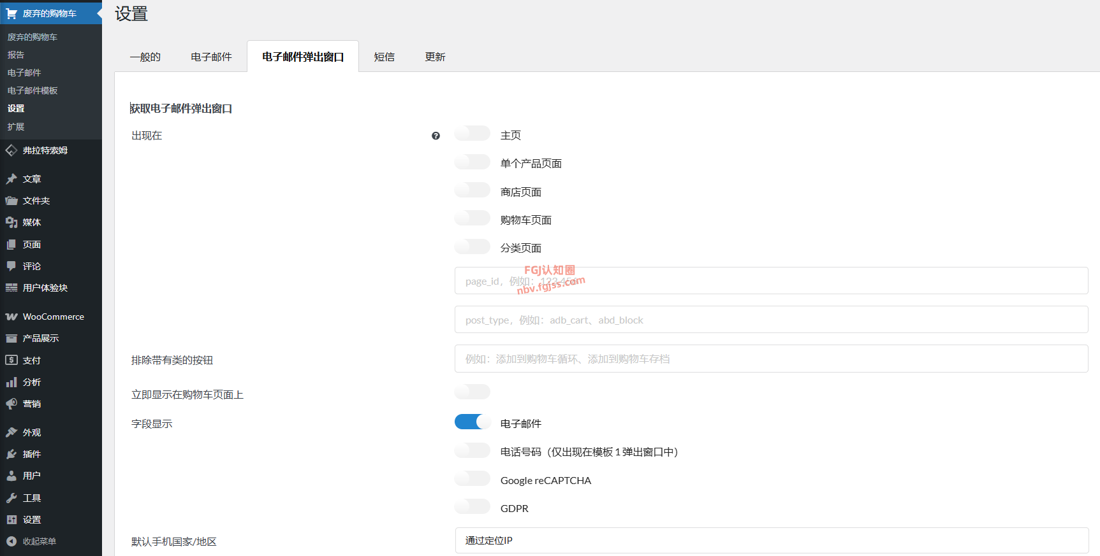Open the 更新 tab
This screenshot has height=556, width=1100.
tap(435, 57)
